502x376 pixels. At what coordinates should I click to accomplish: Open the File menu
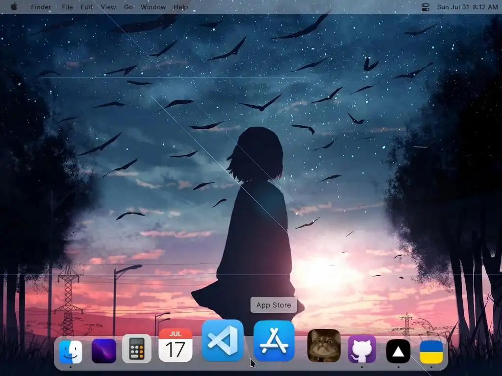pyautogui.click(x=67, y=7)
